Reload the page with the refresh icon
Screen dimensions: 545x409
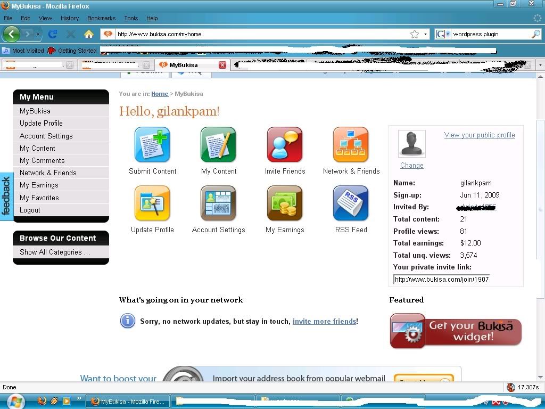pyautogui.click(x=53, y=34)
